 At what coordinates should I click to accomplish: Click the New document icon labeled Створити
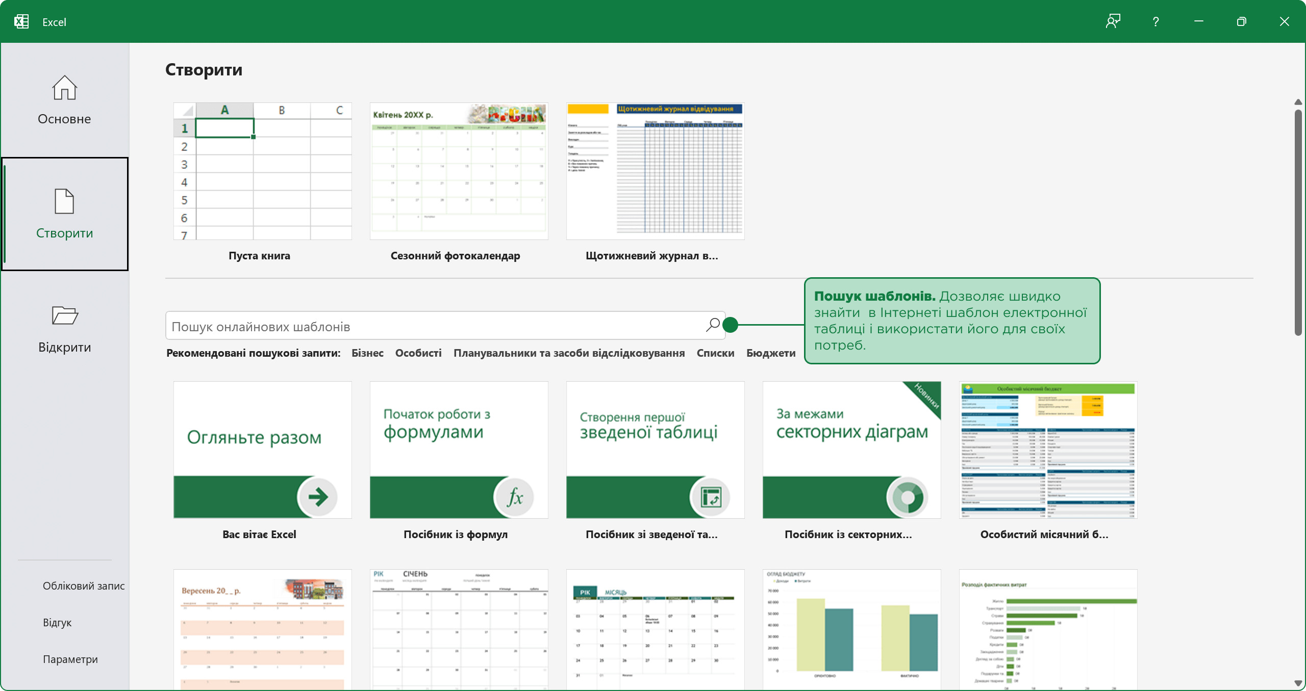click(x=64, y=201)
